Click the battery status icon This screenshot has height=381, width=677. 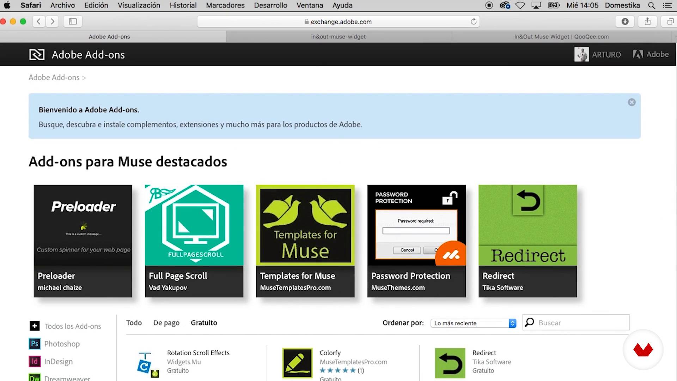tap(554, 5)
